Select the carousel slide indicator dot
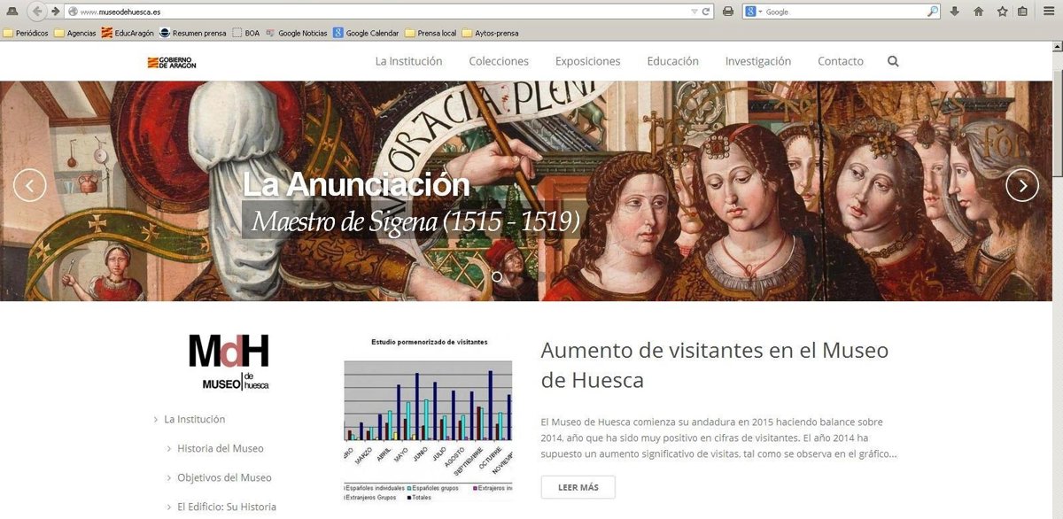Screen dimensions: 1063x519 pyautogui.click(x=497, y=276)
